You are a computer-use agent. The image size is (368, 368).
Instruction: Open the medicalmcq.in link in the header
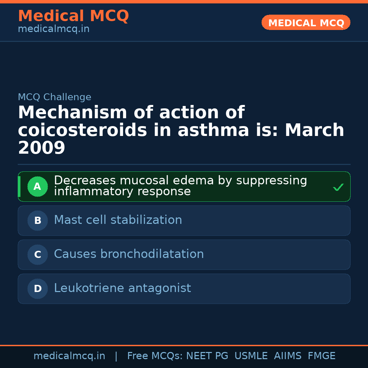tap(53, 29)
